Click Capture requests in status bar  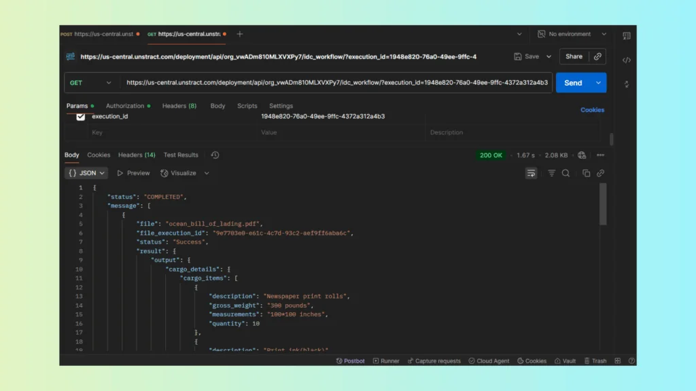(x=434, y=361)
